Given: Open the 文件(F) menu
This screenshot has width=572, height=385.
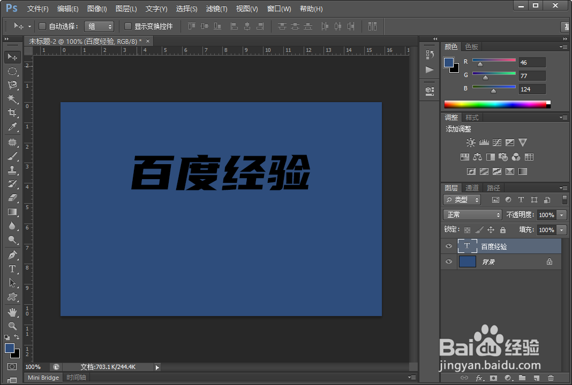Looking at the screenshot, I should [x=38, y=9].
